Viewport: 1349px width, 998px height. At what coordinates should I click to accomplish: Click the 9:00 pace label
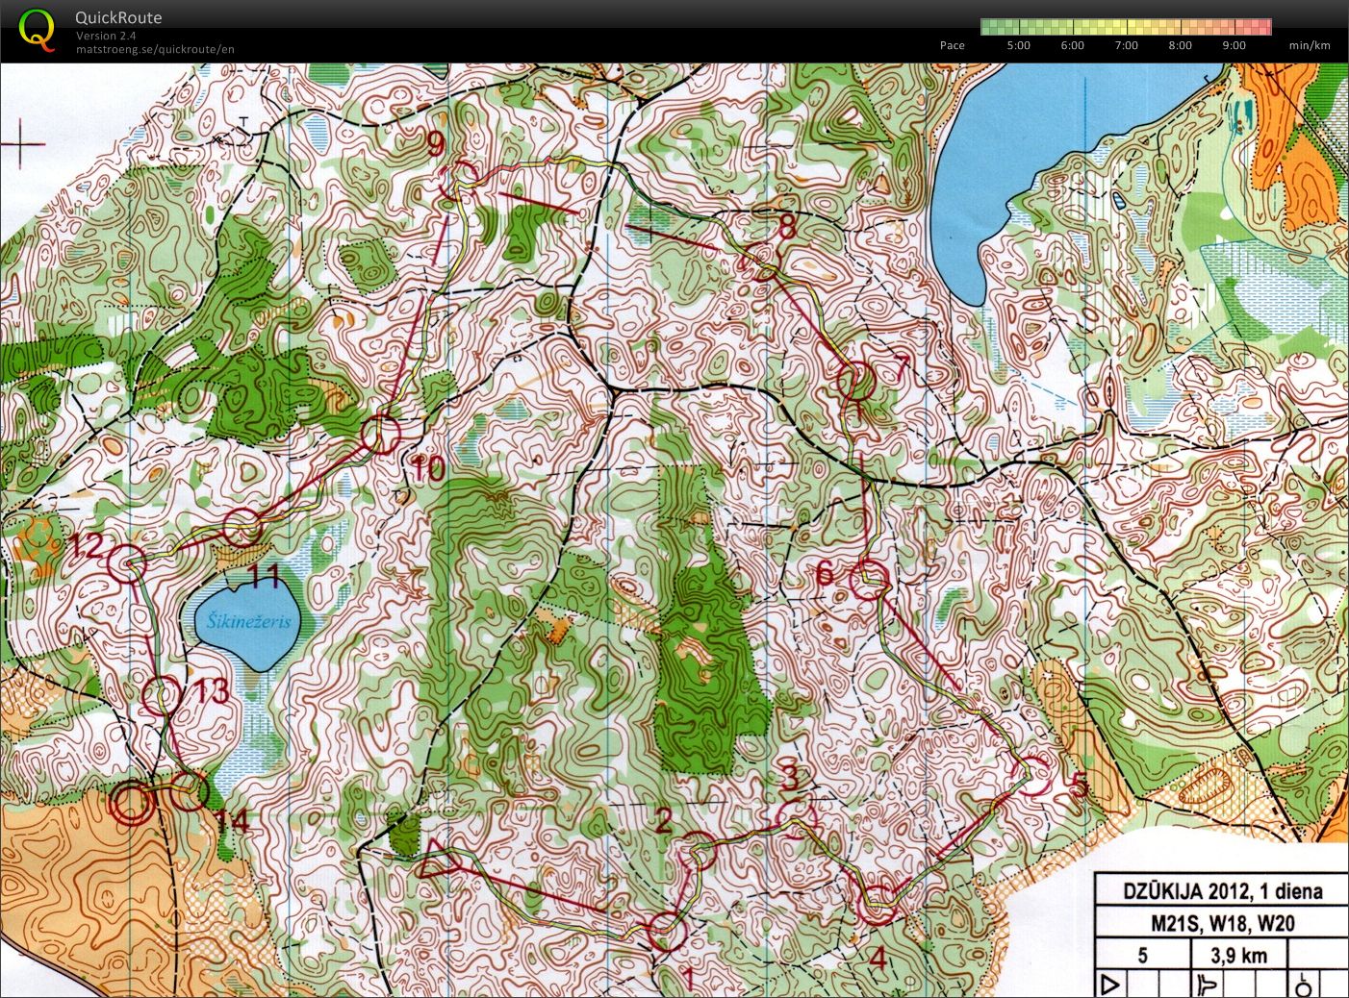tap(1234, 45)
